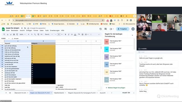The image size is (182, 102).
Task: Toggle bold formatting
Action: [66, 35]
